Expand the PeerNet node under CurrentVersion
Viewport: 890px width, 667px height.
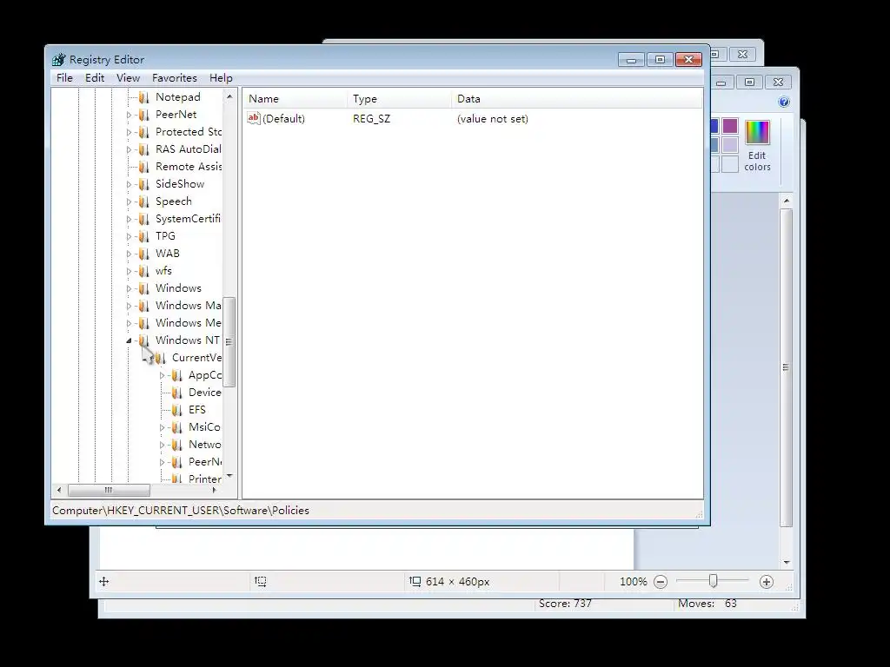click(162, 462)
